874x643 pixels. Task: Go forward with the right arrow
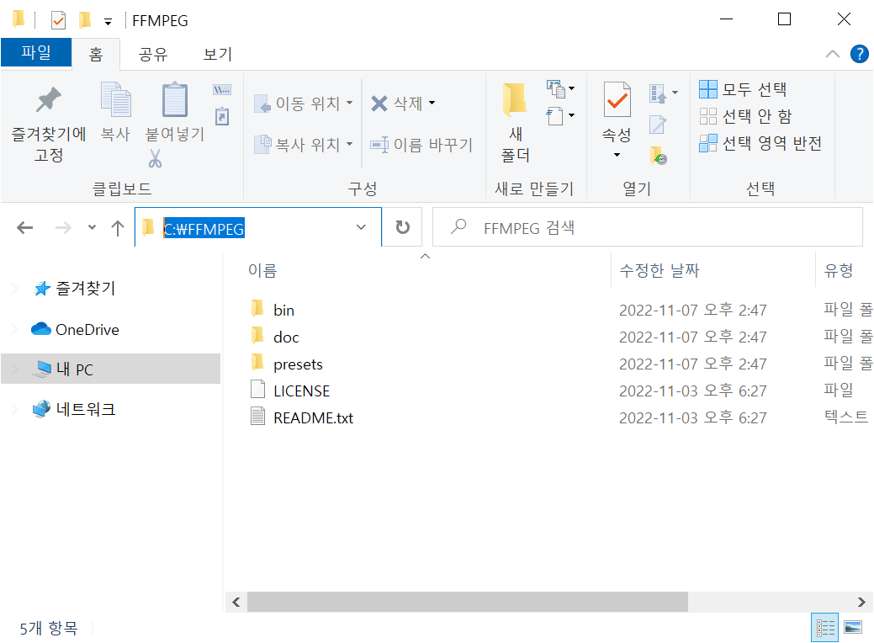[63, 227]
